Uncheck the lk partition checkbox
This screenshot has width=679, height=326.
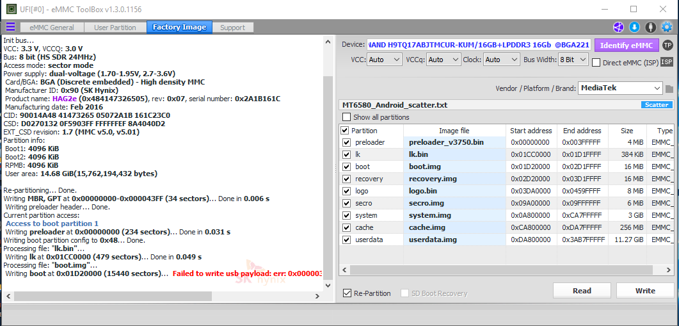(x=346, y=155)
